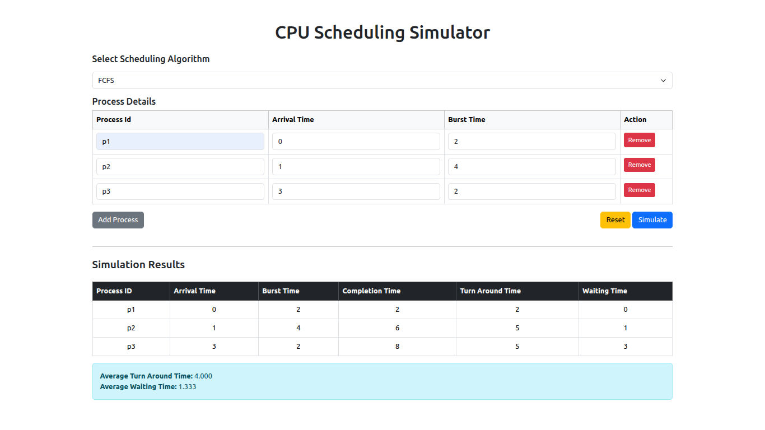Click Average Turn Around Time value 4.000
This screenshot has width=765, height=430.
[203, 376]
